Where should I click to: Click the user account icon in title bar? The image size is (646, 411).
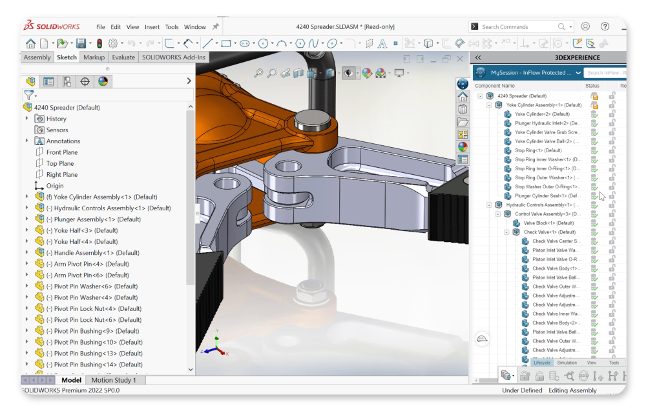point(585,26)
